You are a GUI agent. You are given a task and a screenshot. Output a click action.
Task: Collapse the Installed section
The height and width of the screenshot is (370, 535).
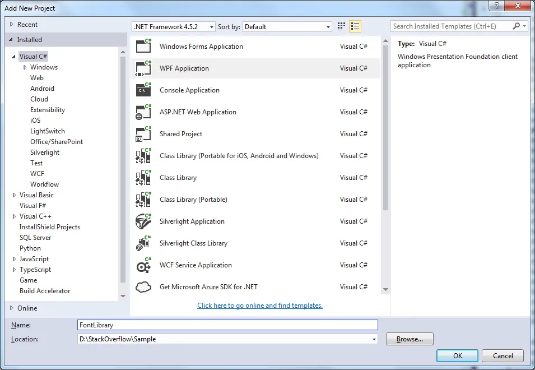click(x=11, y=40)
